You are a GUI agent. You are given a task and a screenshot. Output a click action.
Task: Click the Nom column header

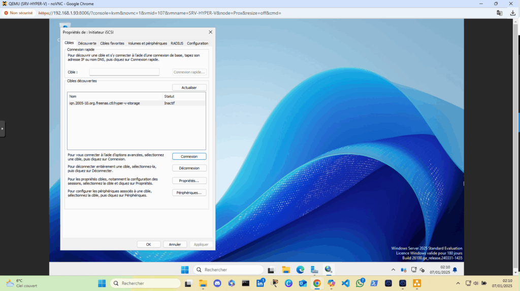(x=115, y=96)
